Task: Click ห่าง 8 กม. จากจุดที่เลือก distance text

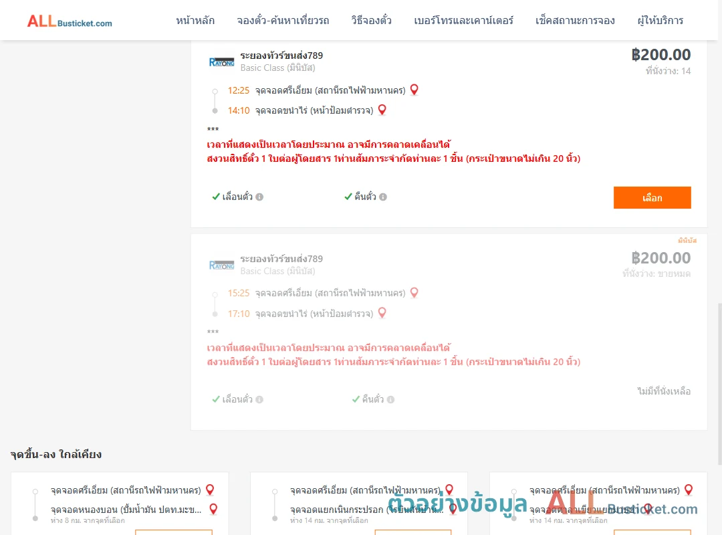Action: [88, 521]
